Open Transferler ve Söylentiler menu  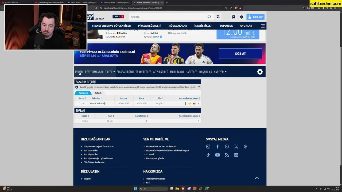click(x=111, y=26)
